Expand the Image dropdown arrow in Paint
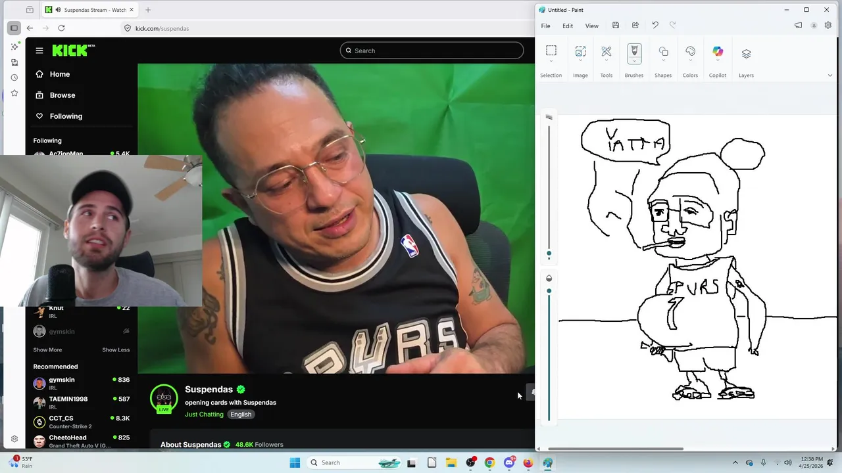Image resolution: width=842 pixels, height=473 pixels. (x=580, y=62)
